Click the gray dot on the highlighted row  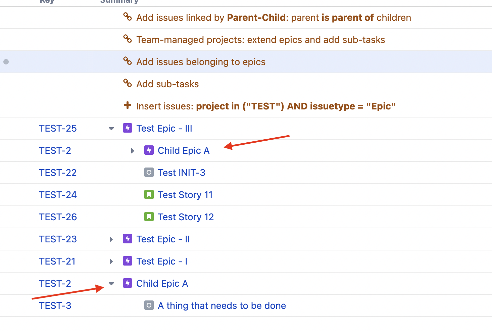coord(6,62)
